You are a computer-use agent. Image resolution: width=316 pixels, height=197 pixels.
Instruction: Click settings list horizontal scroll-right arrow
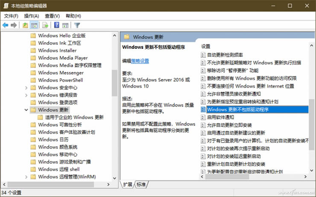[305, 176]
